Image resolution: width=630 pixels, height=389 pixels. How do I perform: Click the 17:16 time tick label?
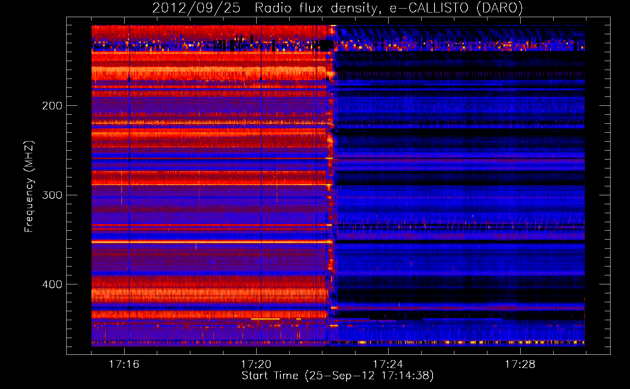pos(124,364)
